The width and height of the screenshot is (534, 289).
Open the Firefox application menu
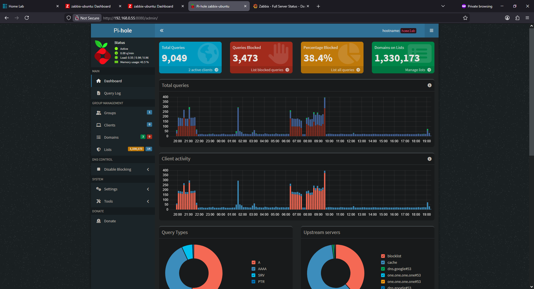527,18
